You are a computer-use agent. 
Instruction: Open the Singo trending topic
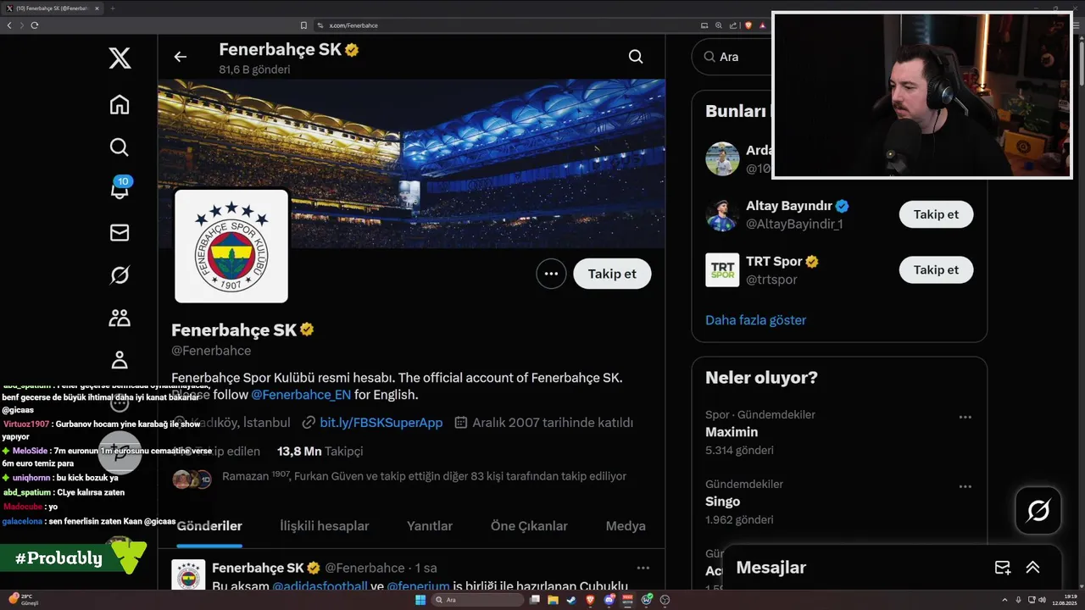point(722,502)
